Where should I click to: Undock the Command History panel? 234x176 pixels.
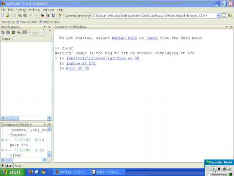(x=45, y=124)
